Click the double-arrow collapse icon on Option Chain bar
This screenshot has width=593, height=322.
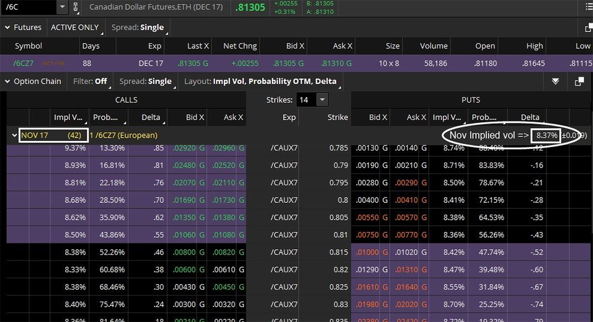(x=555, y=81)
